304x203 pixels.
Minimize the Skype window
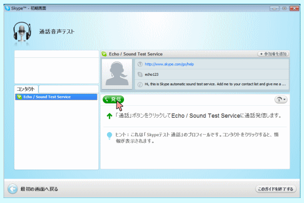[x=274, y=8]
